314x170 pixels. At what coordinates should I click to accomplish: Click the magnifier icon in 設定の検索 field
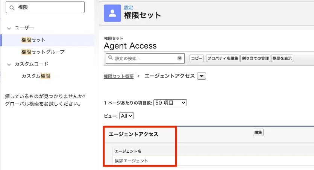pos(110,58)
